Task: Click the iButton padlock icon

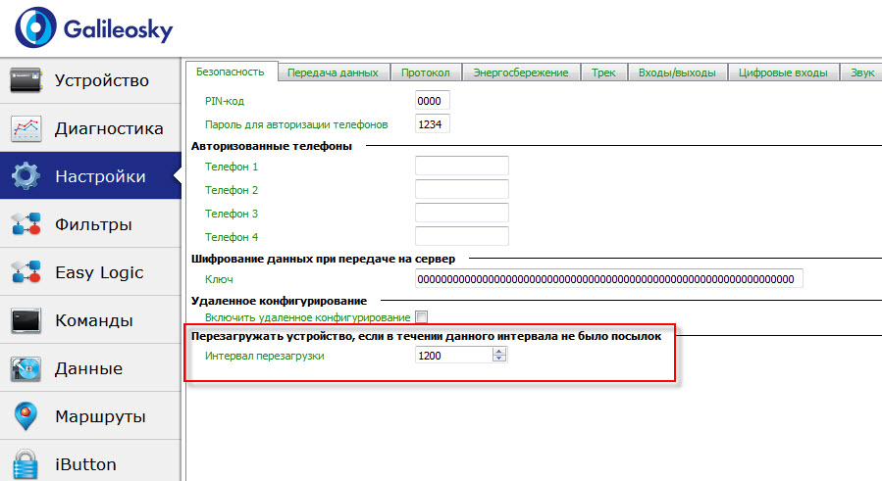Action: [x=26, y=462]
